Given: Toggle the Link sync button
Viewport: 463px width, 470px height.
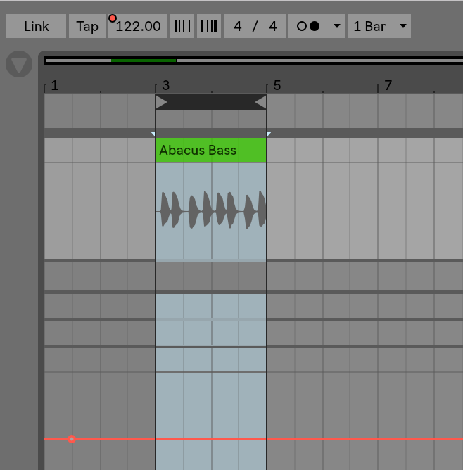Looking at the screenshot, I should (x=36, y=26).
